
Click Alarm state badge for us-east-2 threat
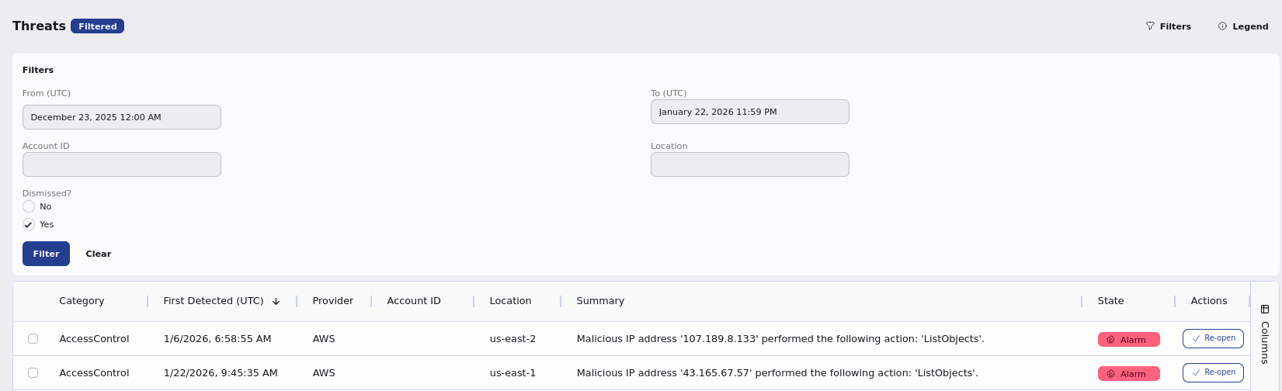click(1128, 340)
